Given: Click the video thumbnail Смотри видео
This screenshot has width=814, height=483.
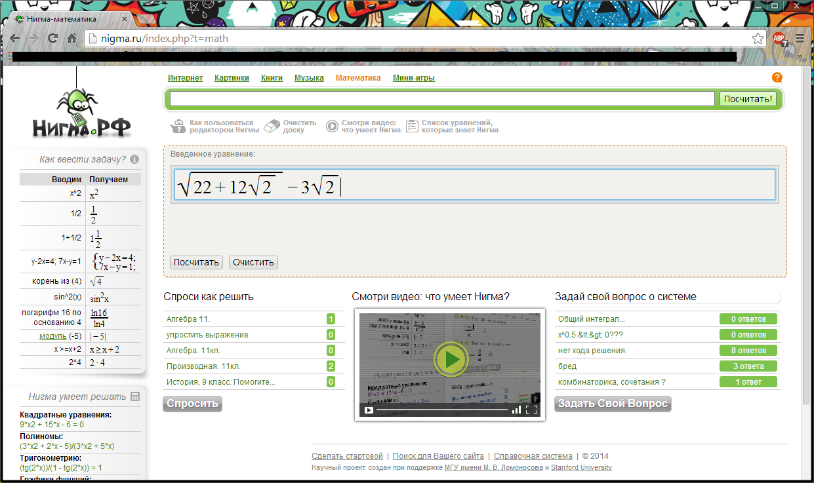Looking at the screenshot, I should click(450, 364).
